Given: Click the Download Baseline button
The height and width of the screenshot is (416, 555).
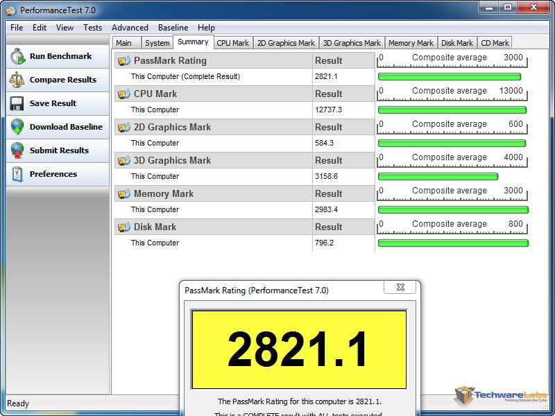Looking at the screenshot, I should click(58, 127).
